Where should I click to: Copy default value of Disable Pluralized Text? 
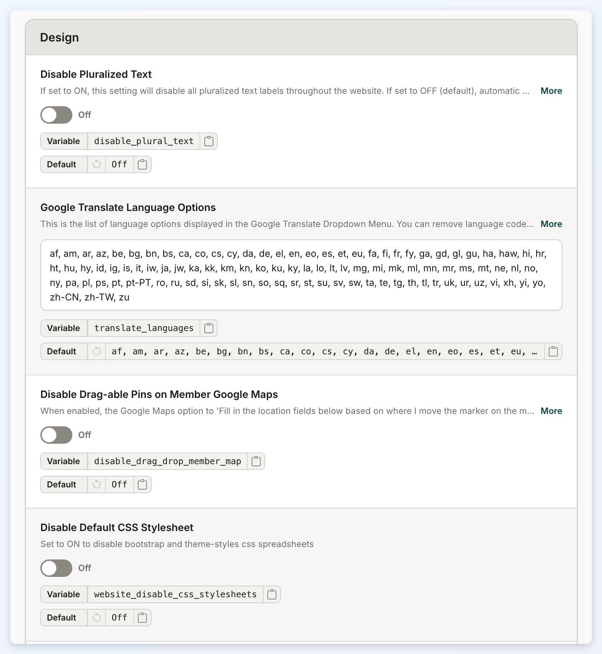143,164
